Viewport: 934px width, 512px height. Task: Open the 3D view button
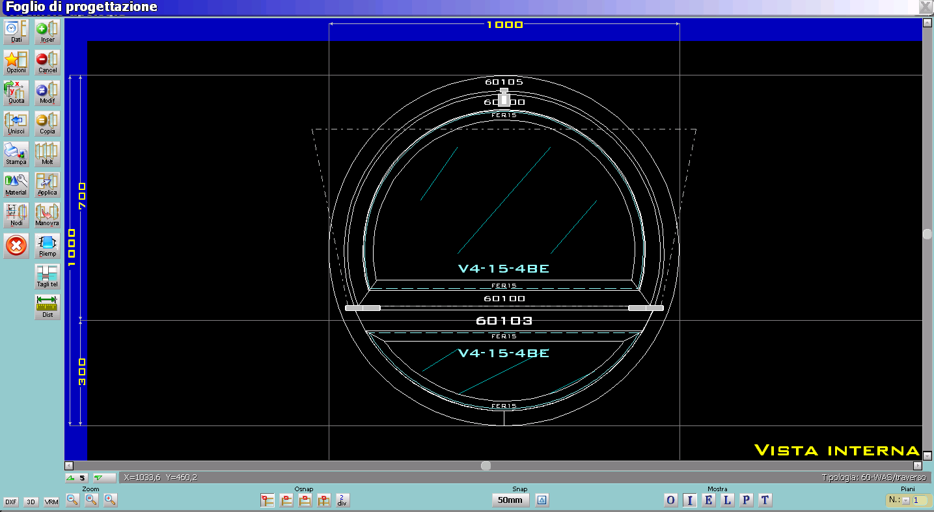tap(31, 502)
